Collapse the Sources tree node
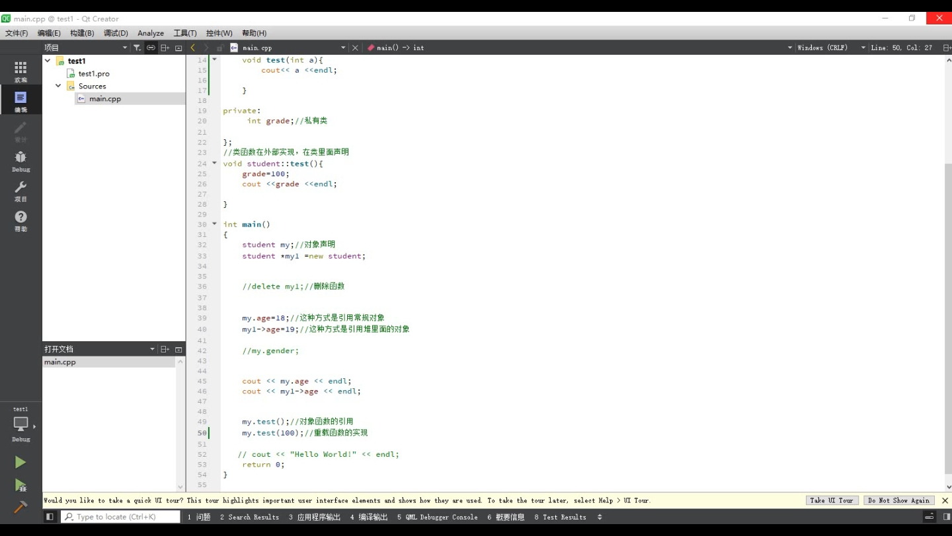 point(58,86)
